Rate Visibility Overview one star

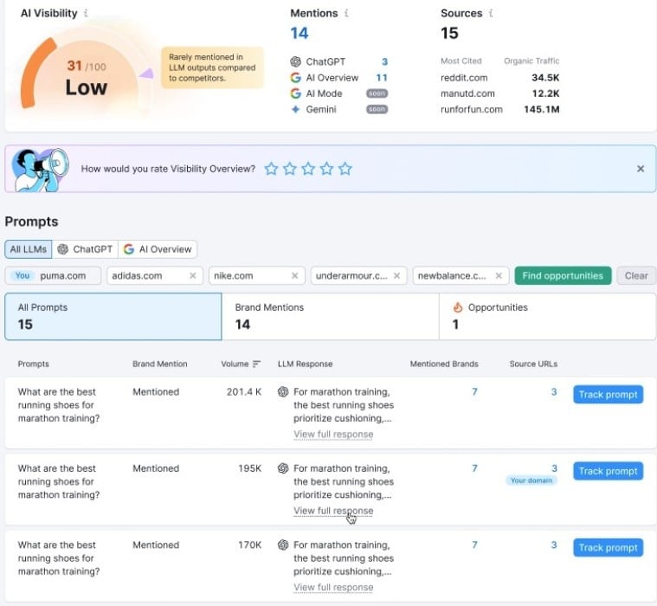[271, 169]
